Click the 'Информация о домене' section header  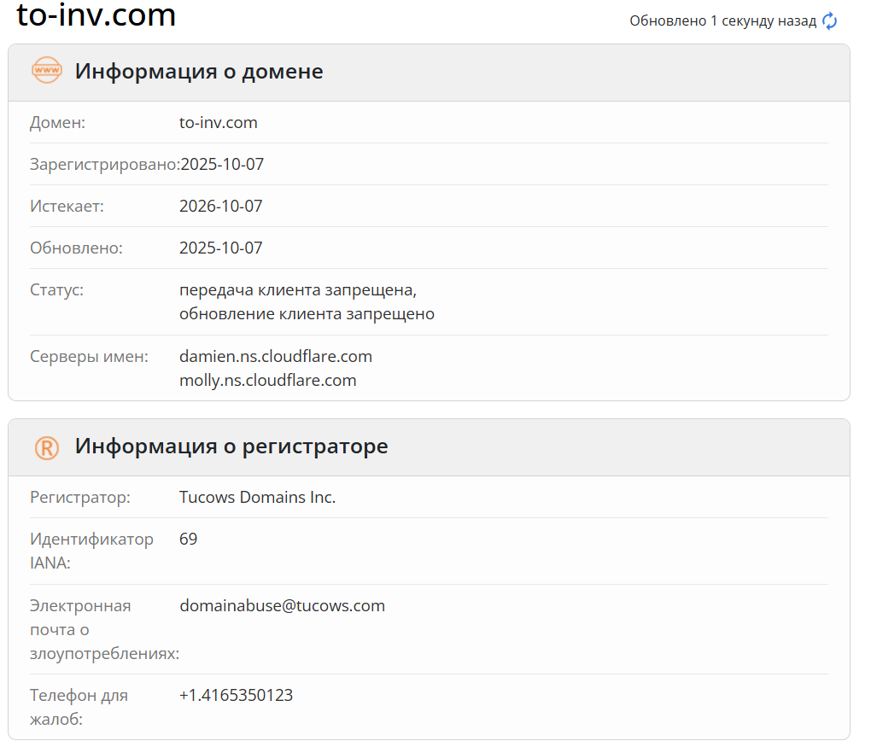[x=199, y=71]
